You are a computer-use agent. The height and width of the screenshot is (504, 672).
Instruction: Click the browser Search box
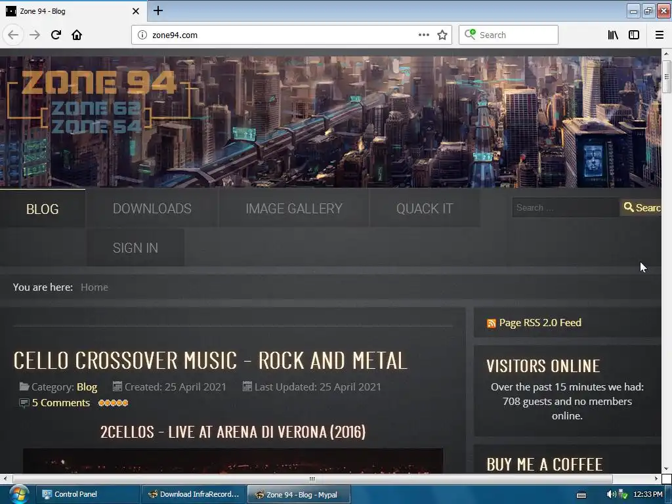(509, 35)
